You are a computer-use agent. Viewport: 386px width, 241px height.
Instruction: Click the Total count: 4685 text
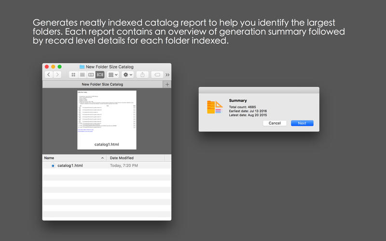click(243, 107)
